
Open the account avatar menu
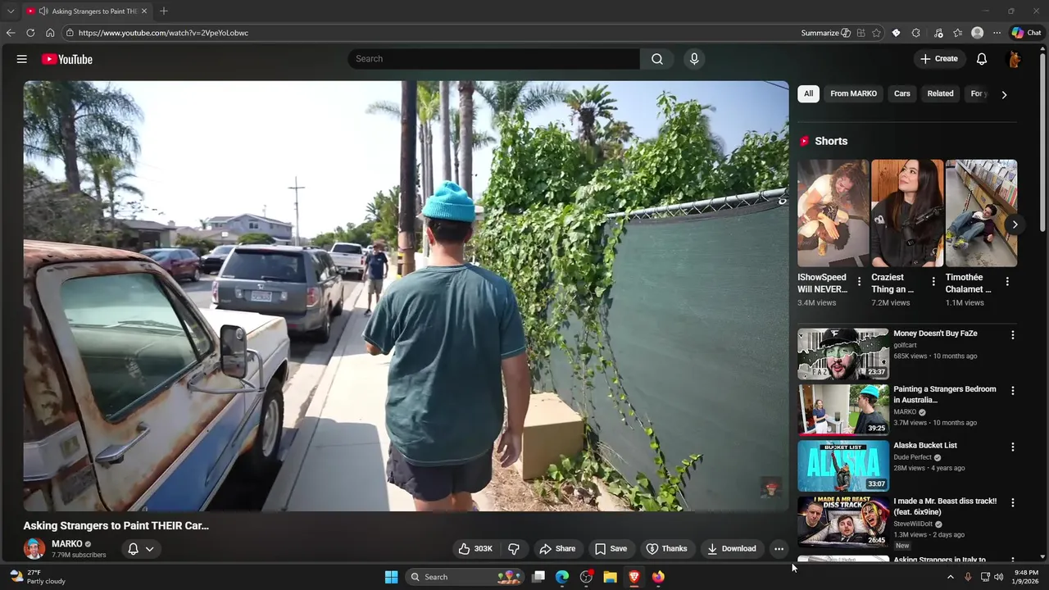1014,59
